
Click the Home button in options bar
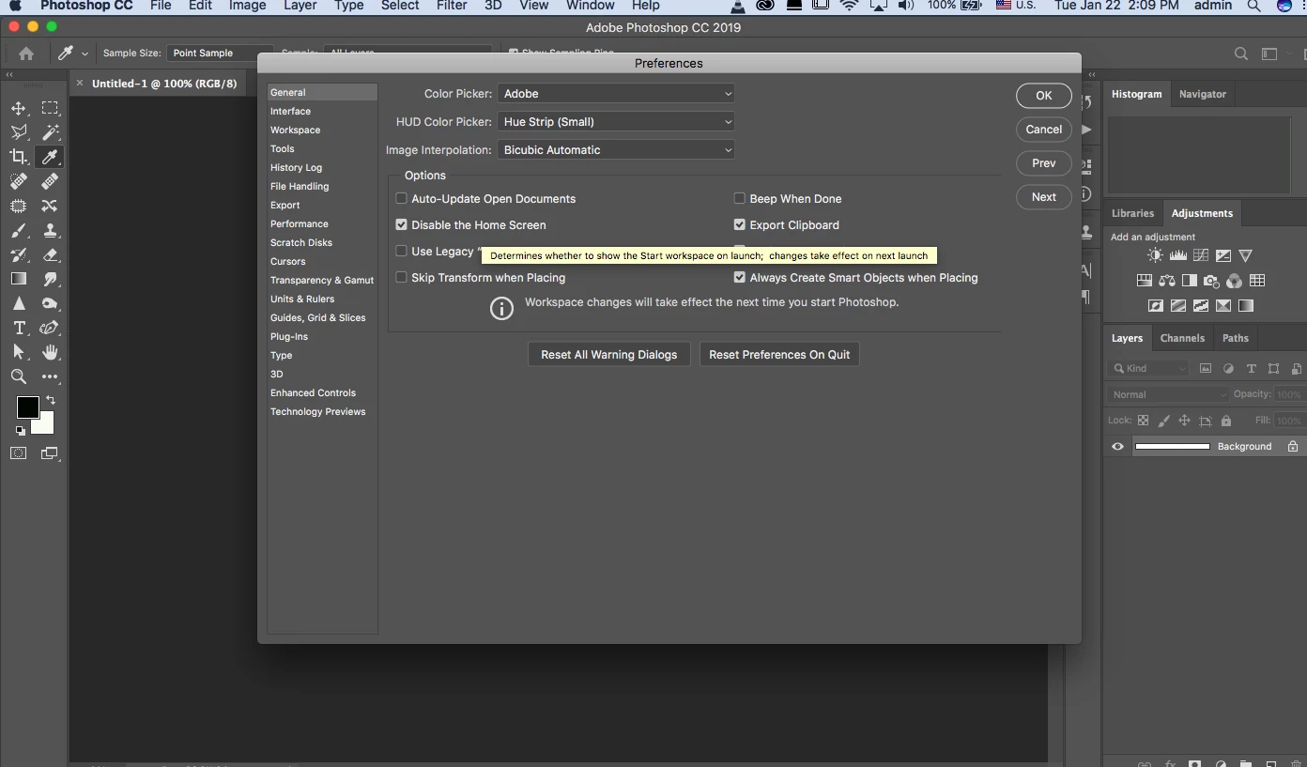pos(26,54)
